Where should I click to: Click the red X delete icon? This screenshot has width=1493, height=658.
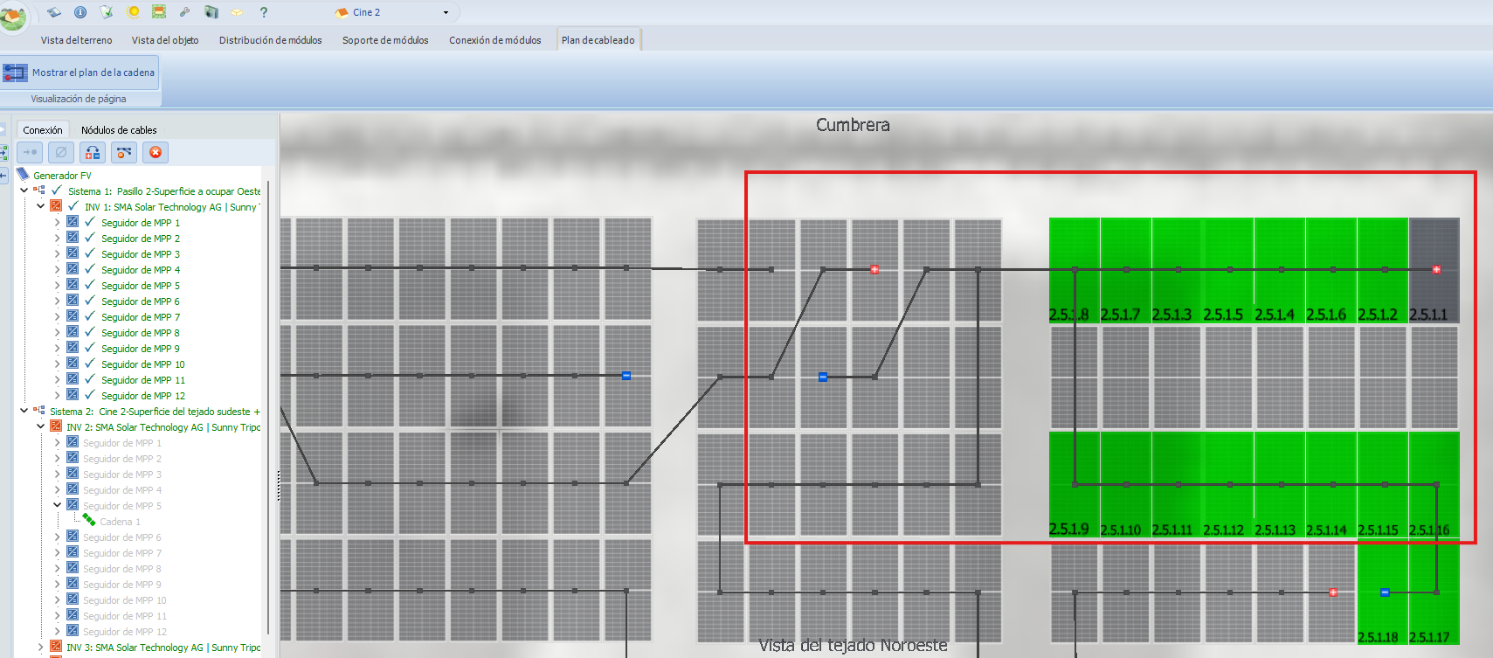click(x=156, y=152)
